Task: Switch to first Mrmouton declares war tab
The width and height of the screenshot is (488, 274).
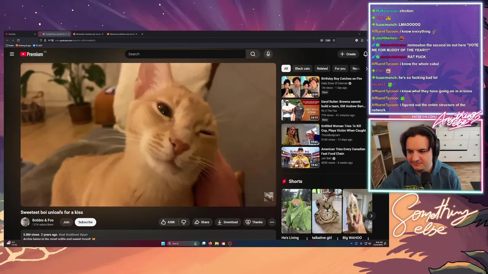Action: coord(88,34)
